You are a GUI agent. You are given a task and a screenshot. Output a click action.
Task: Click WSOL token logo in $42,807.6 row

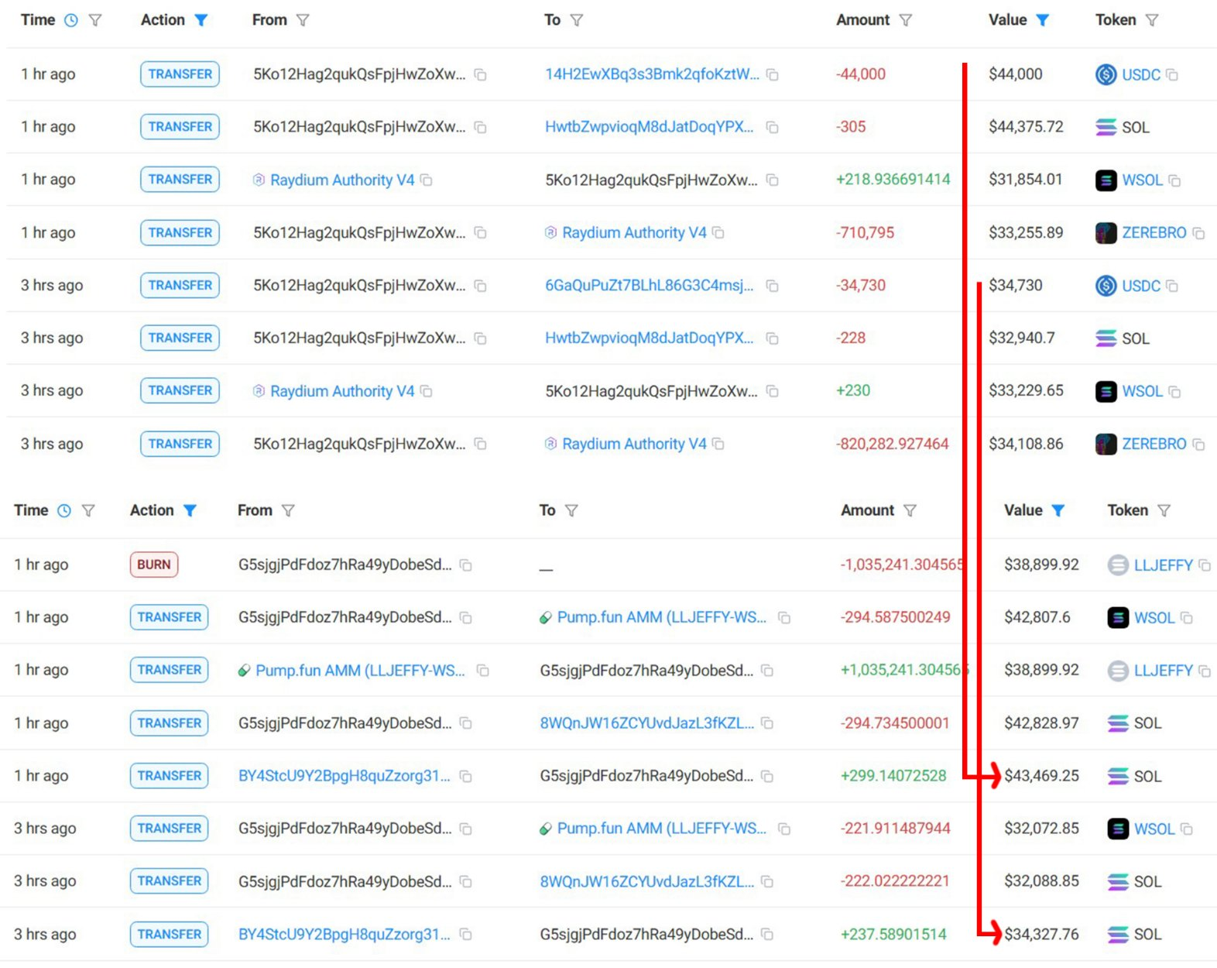(1118, 618)
